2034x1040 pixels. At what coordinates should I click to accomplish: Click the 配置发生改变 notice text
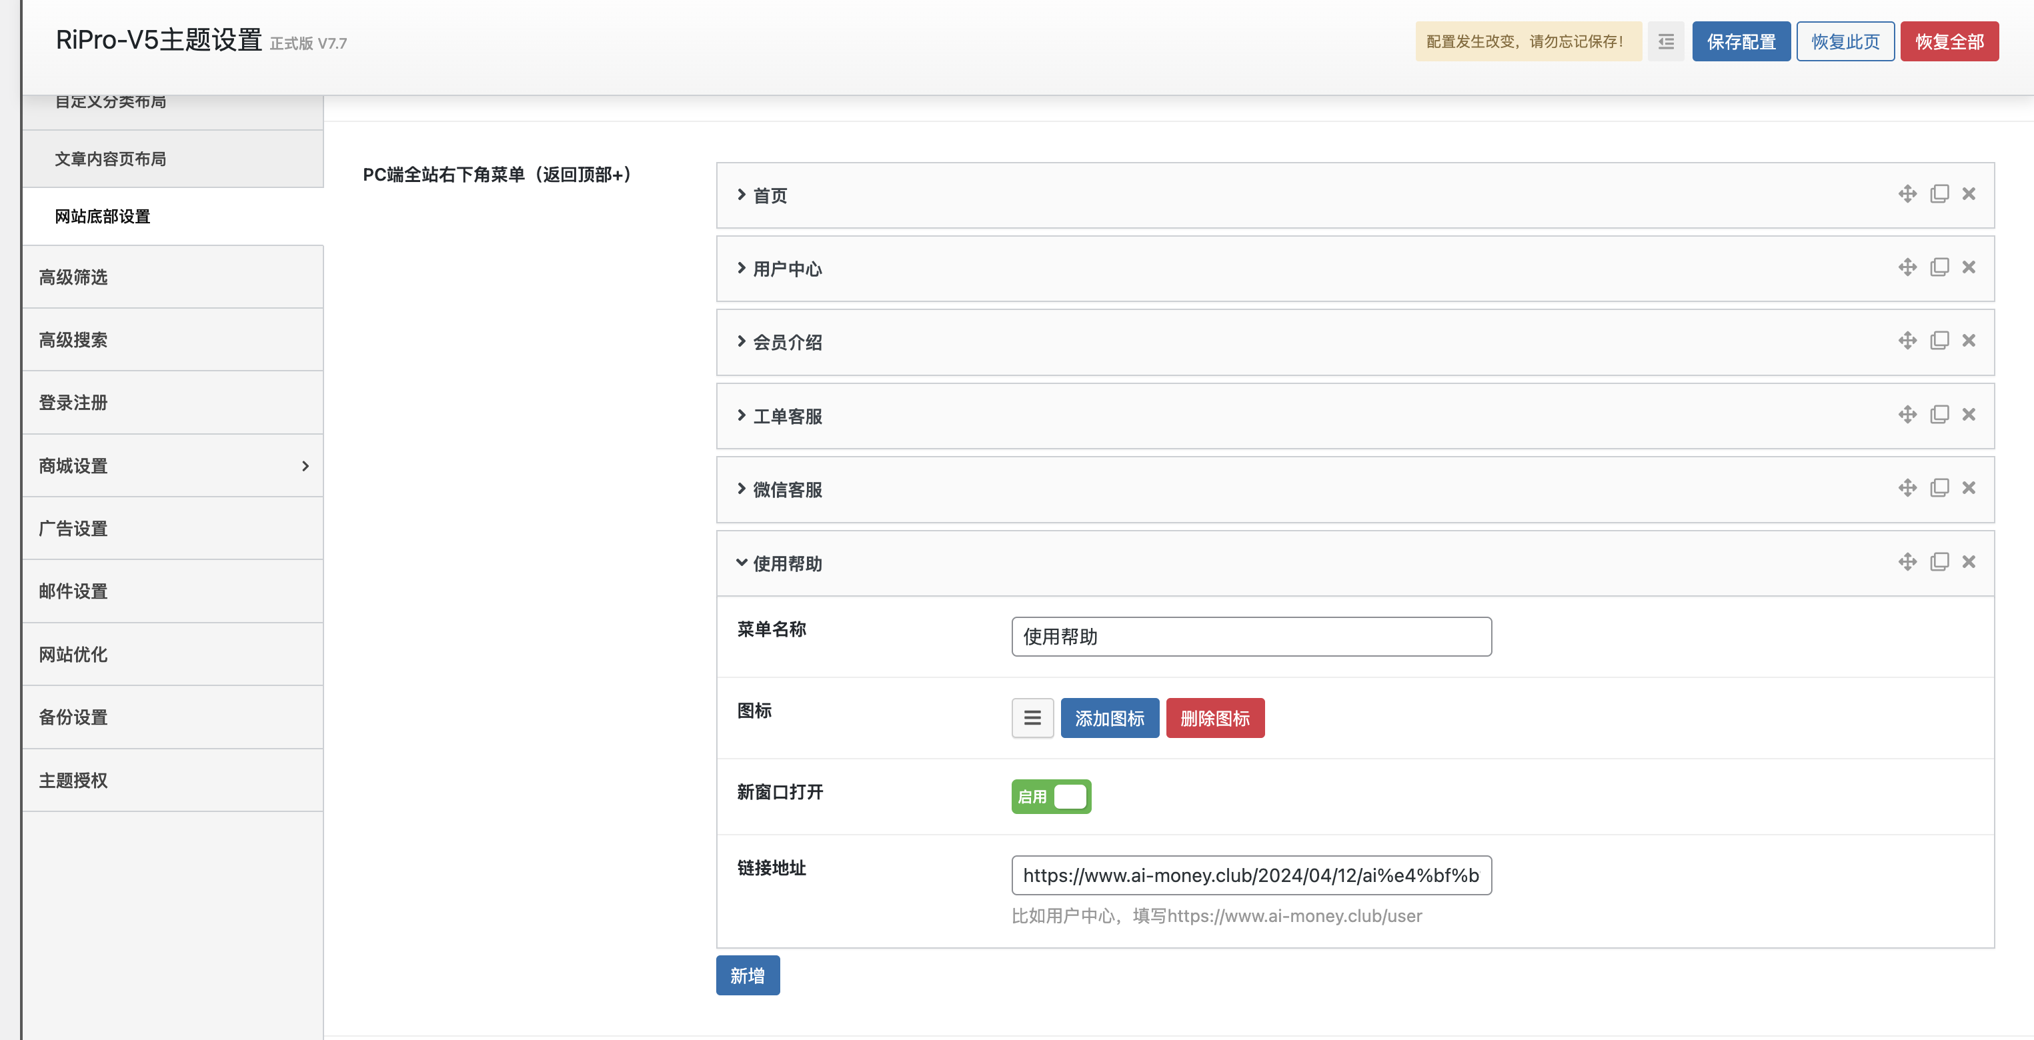(1528, 42)
